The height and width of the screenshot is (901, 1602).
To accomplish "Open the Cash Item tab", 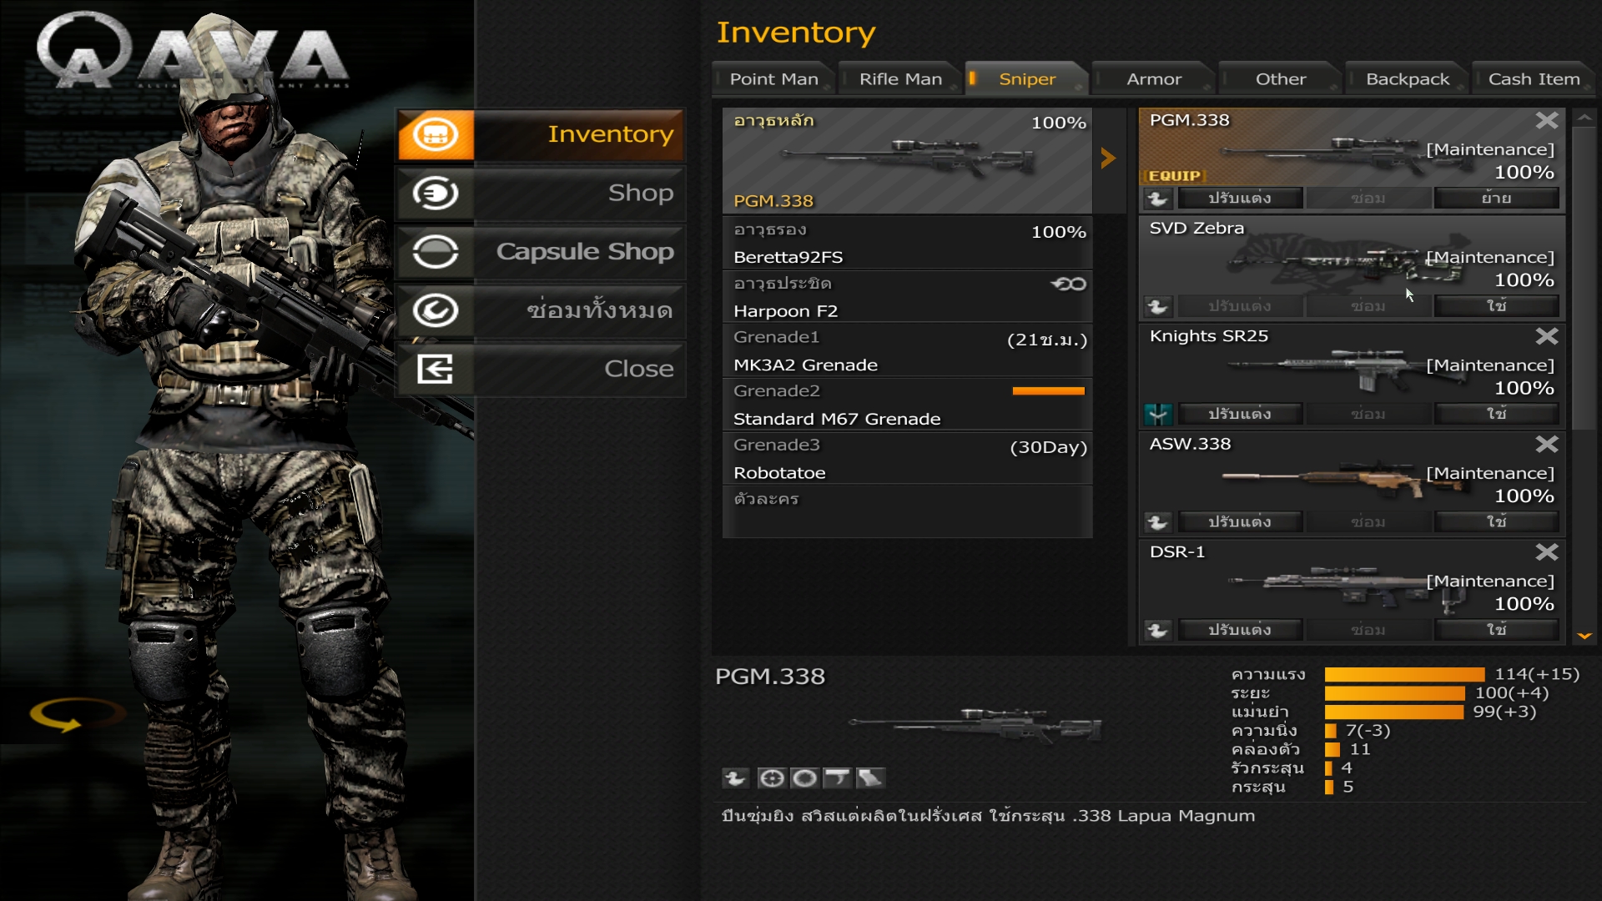I will (1534, 79).
